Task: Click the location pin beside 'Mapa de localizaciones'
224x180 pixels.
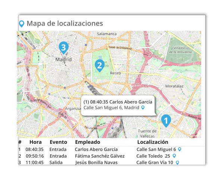Action: coord(22,24)
